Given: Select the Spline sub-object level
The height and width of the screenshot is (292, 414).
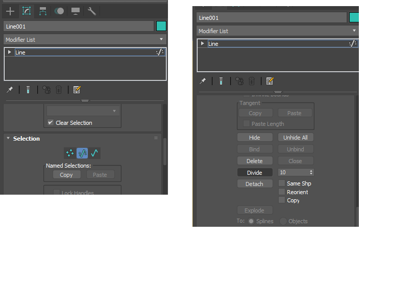Looking at the screenshot, I should point(94,153).
